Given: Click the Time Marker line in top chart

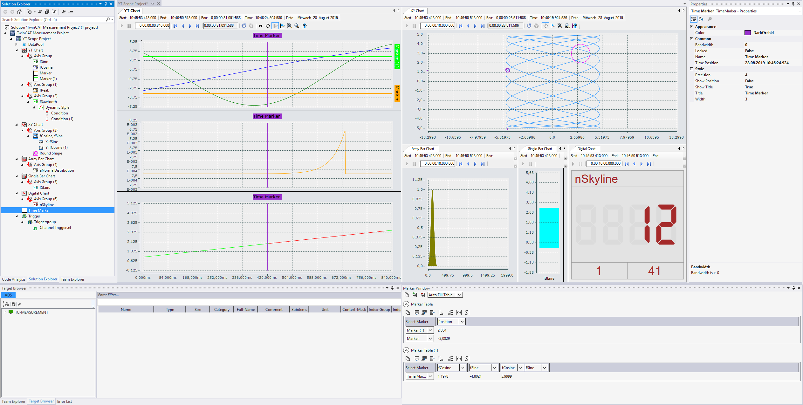Looking at the screenshot, I should coord(267,74).
